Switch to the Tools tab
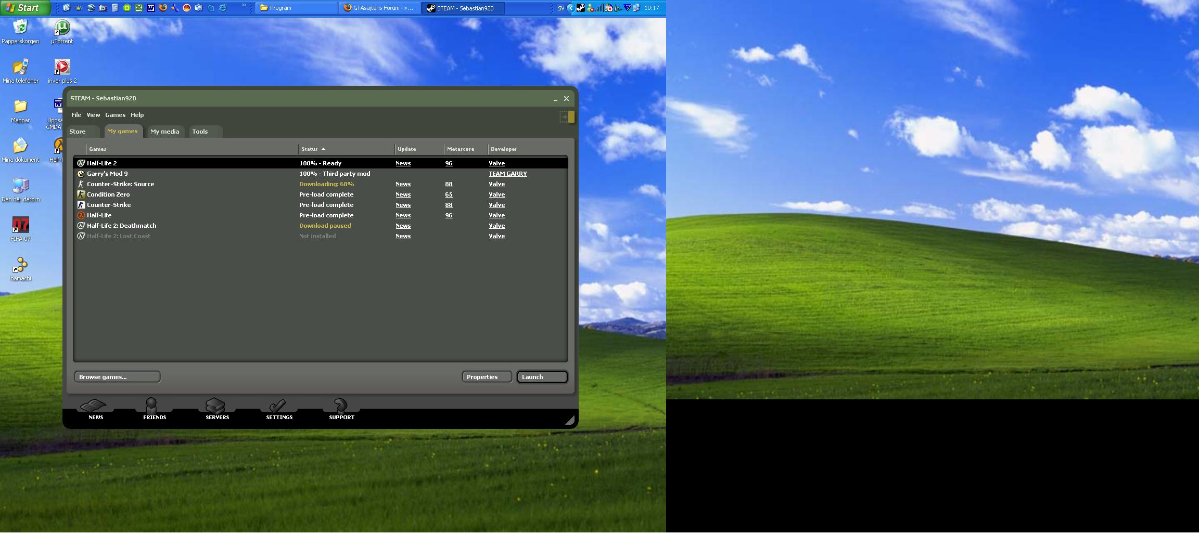The width and height of the screenshot is (1199, 534). pos(205,132)
